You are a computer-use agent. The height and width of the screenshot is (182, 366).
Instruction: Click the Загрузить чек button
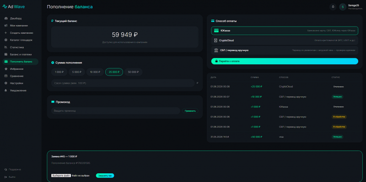(x=105, y=176)
